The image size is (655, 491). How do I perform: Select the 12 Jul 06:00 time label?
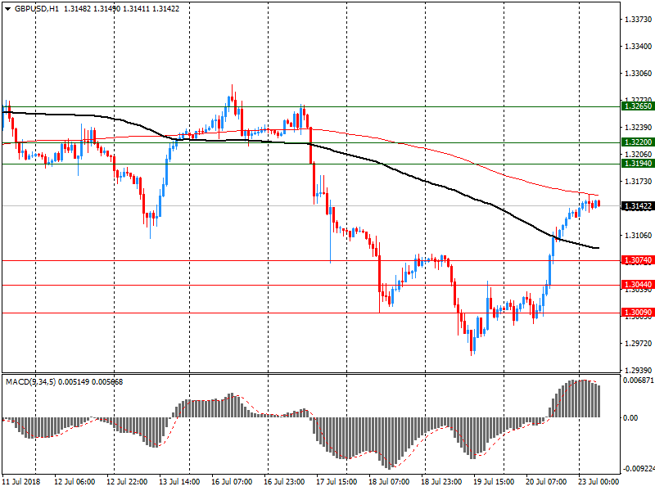[75, 482]
